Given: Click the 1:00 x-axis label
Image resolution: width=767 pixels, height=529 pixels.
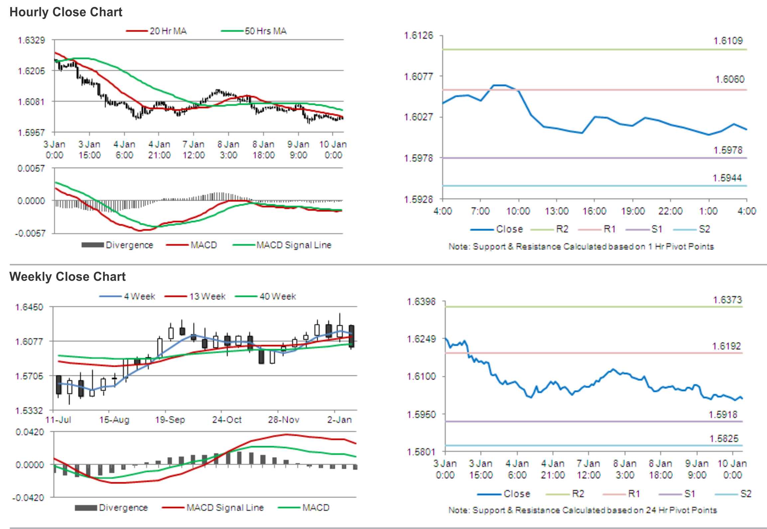Looking at the screenshot, I should click(x=708, y=211).
